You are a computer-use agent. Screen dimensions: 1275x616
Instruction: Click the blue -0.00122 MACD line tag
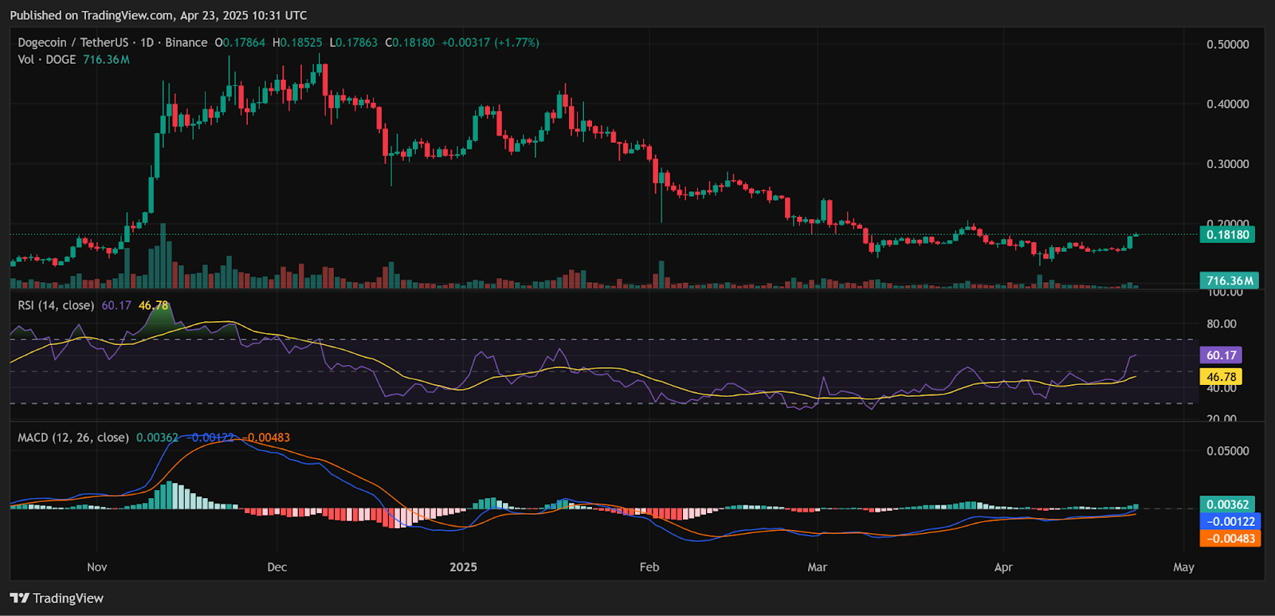click(1230, 522)
